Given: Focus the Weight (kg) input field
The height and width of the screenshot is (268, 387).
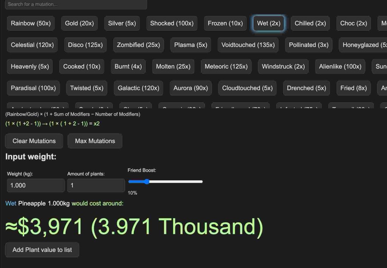Looking at the screenshot, I should coord(36,186).
